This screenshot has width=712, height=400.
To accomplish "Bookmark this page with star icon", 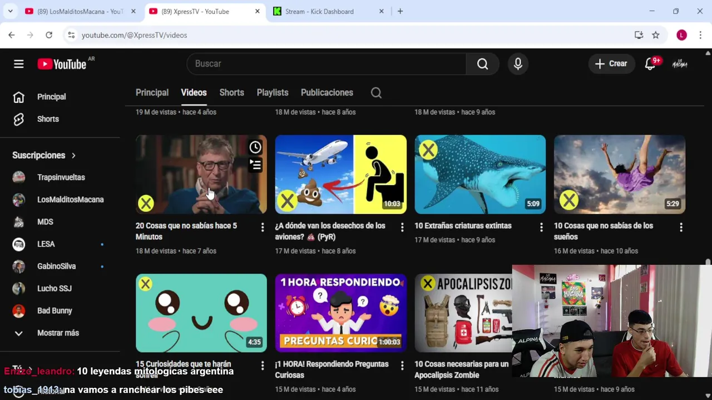I will point(656,35).
